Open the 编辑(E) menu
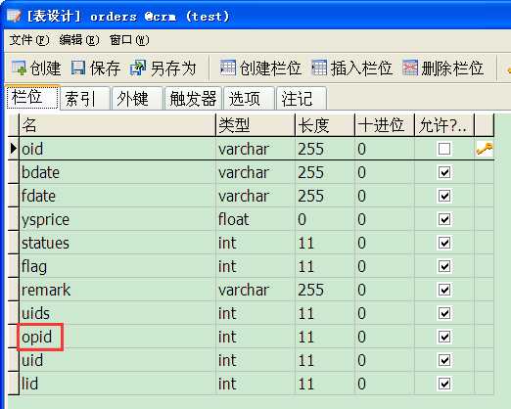The height and width of the screenshot is (409, 511). click(79, 40)
